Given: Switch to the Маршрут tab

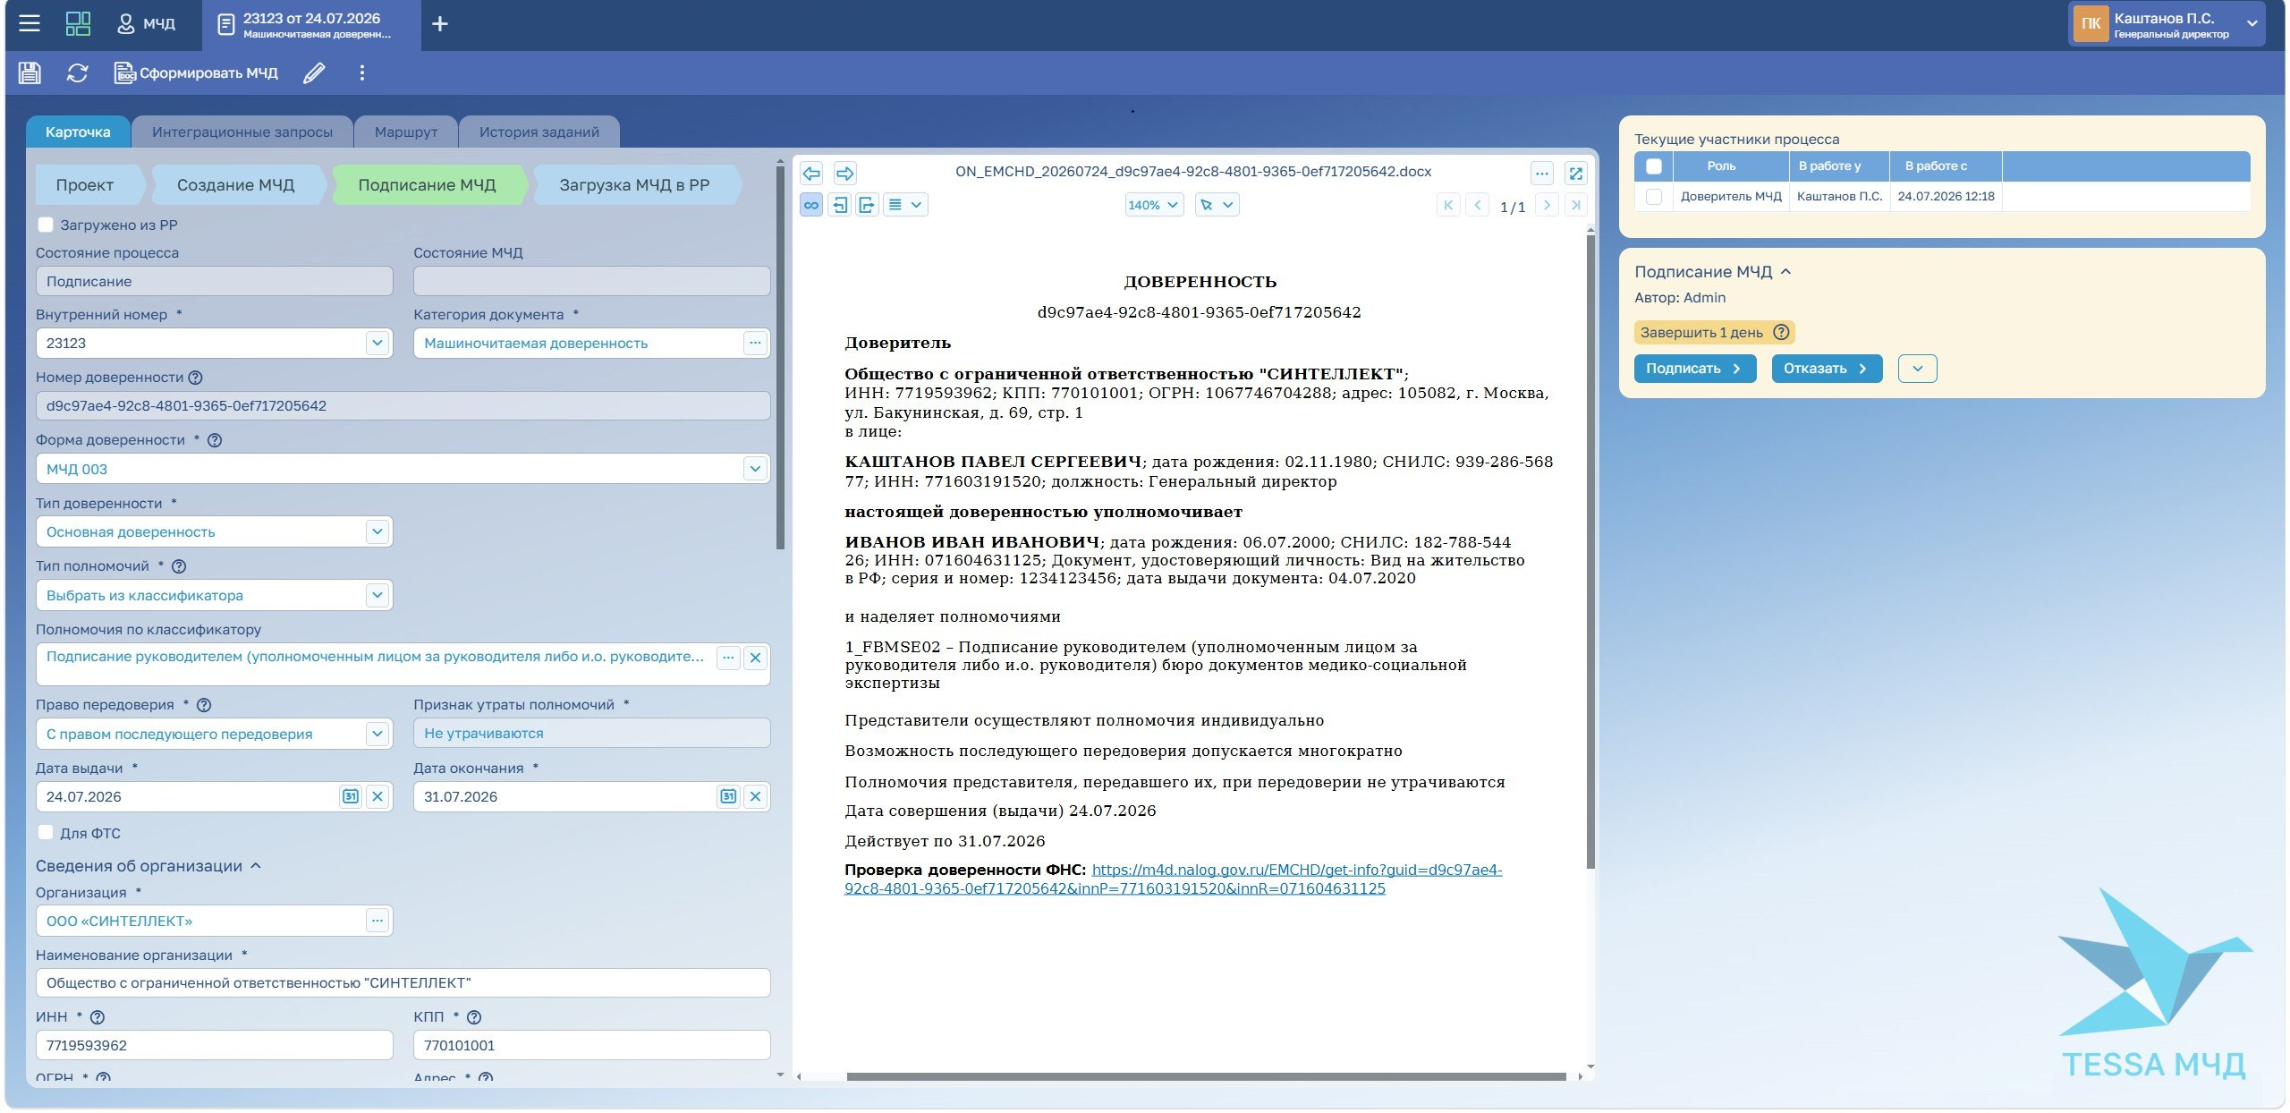Looking at the screenshot, I should point(406,132).
